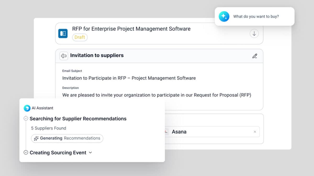Select the Invitation to suppliers header

pyautogui.click(x=97, y=55)
